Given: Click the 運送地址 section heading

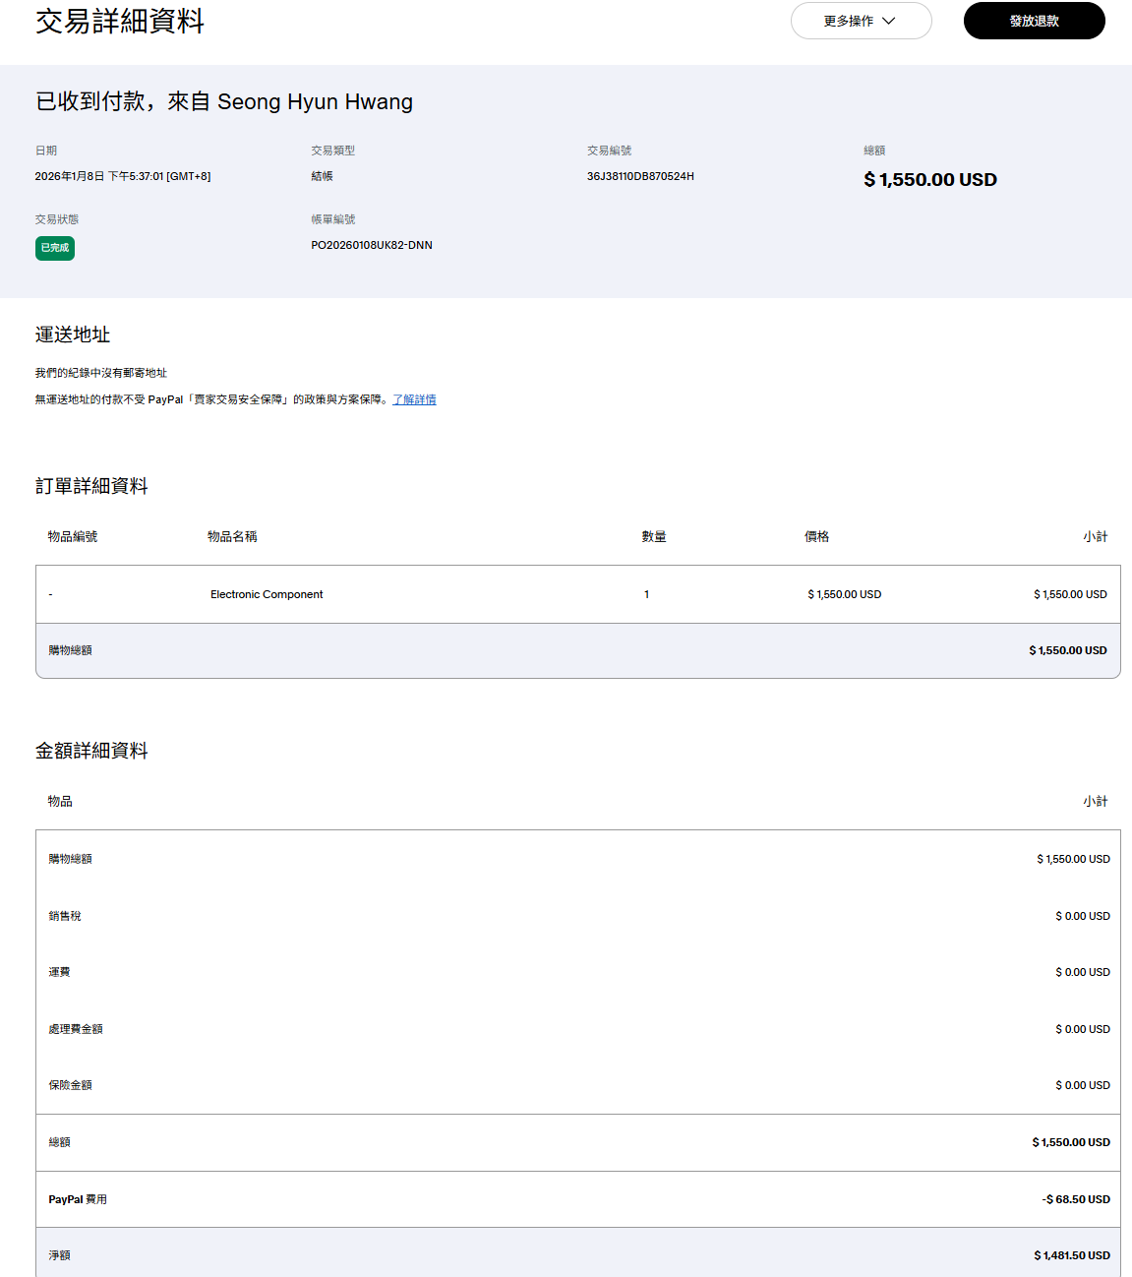Looking at the screenshot, I should (x=73, y=334).
